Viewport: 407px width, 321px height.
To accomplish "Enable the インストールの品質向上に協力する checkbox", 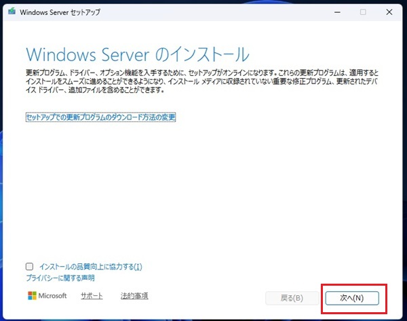I will (29, 267).
